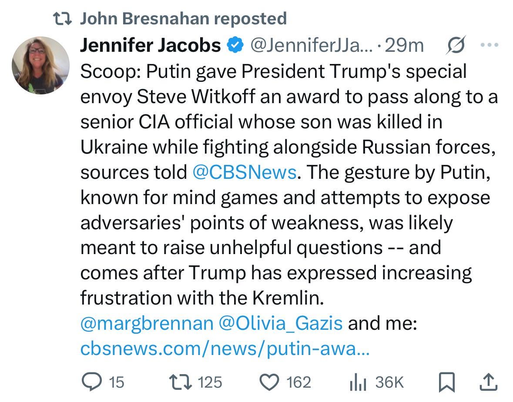Viewport: 513px width, 402px height.
Task: Open the @CBSNews mention
Action: (245, 172)
